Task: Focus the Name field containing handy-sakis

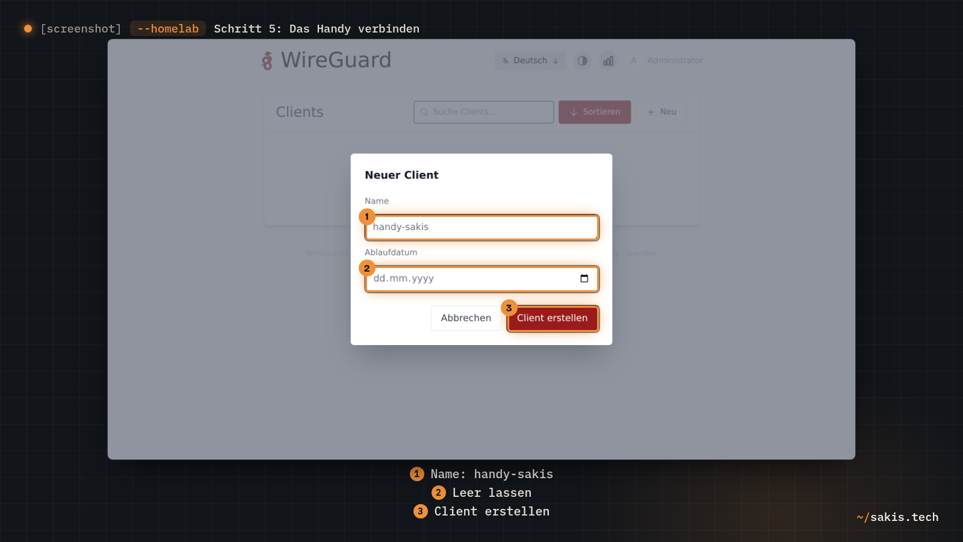Action: click(x=482, y=228)
